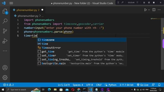Open notifications bell in status bar
The width and height of the screenshot is (164, 92).
[x=159, y=85]
